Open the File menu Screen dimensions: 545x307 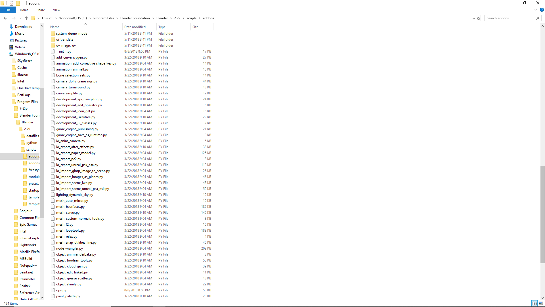[8, 10]
